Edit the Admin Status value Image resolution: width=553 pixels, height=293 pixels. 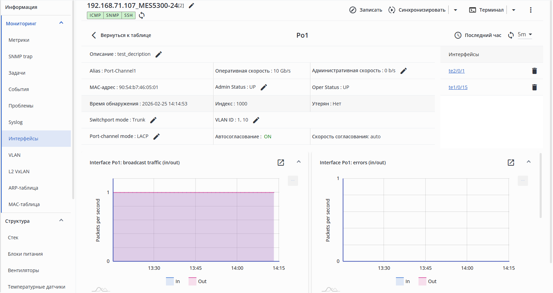(x=263, y=87)
